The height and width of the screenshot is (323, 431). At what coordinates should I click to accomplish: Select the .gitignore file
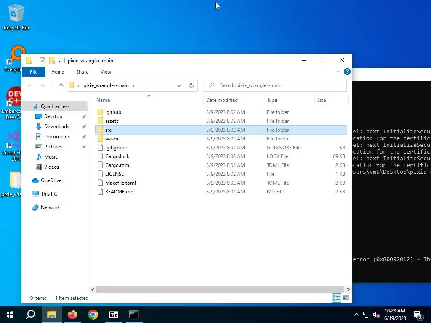click(221, 148)
